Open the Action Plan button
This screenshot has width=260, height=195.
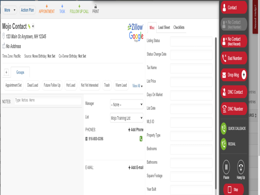pyautogui.click(x=27, y=10)
